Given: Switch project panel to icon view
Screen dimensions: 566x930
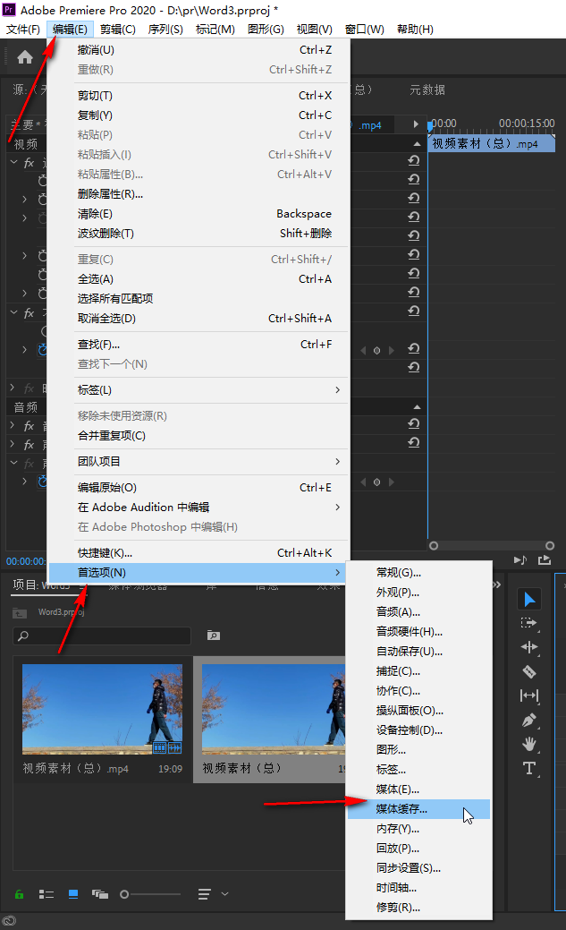Looking at the screenshot, I should point(73,893).
